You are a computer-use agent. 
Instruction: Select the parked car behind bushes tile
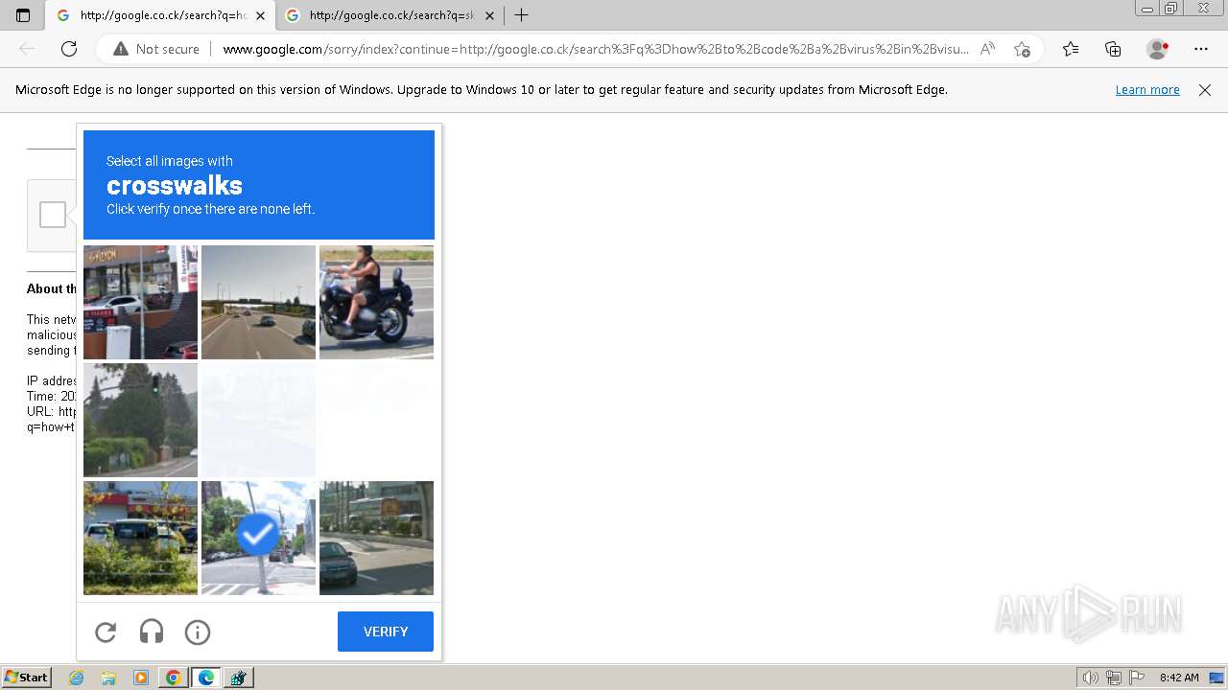pyautogui.click(x=140, y=538)
